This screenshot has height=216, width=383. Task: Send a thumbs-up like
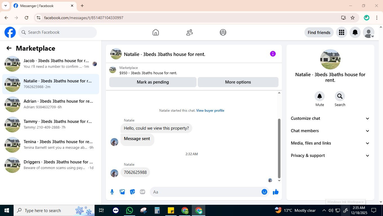coord(276,192)
